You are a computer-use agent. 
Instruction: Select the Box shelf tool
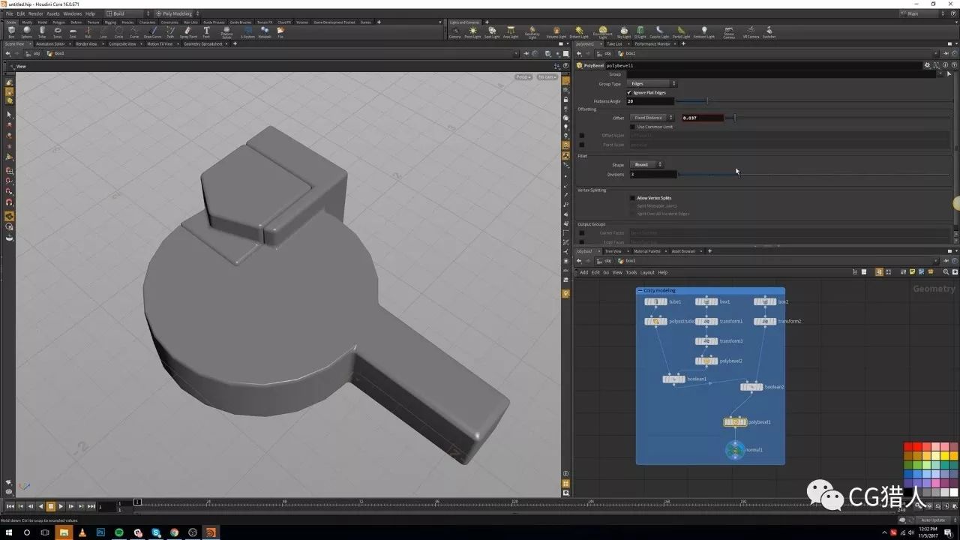coord(11,31)
